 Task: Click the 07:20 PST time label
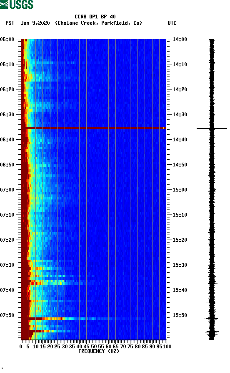pos(7,240)
